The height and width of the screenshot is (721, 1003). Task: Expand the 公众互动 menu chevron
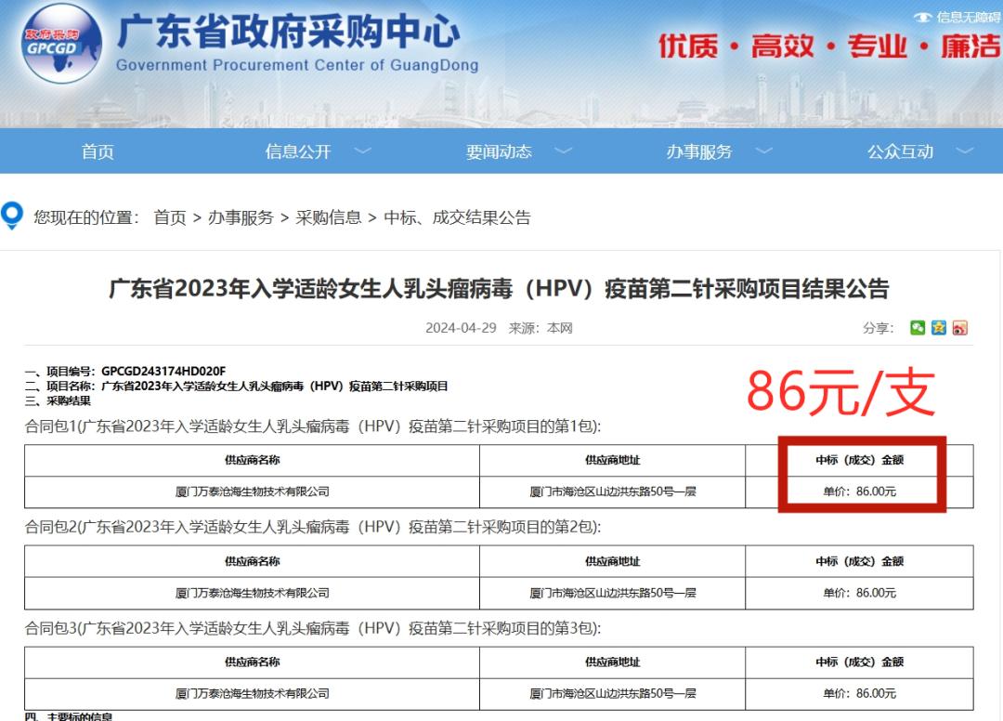(965, 151)
